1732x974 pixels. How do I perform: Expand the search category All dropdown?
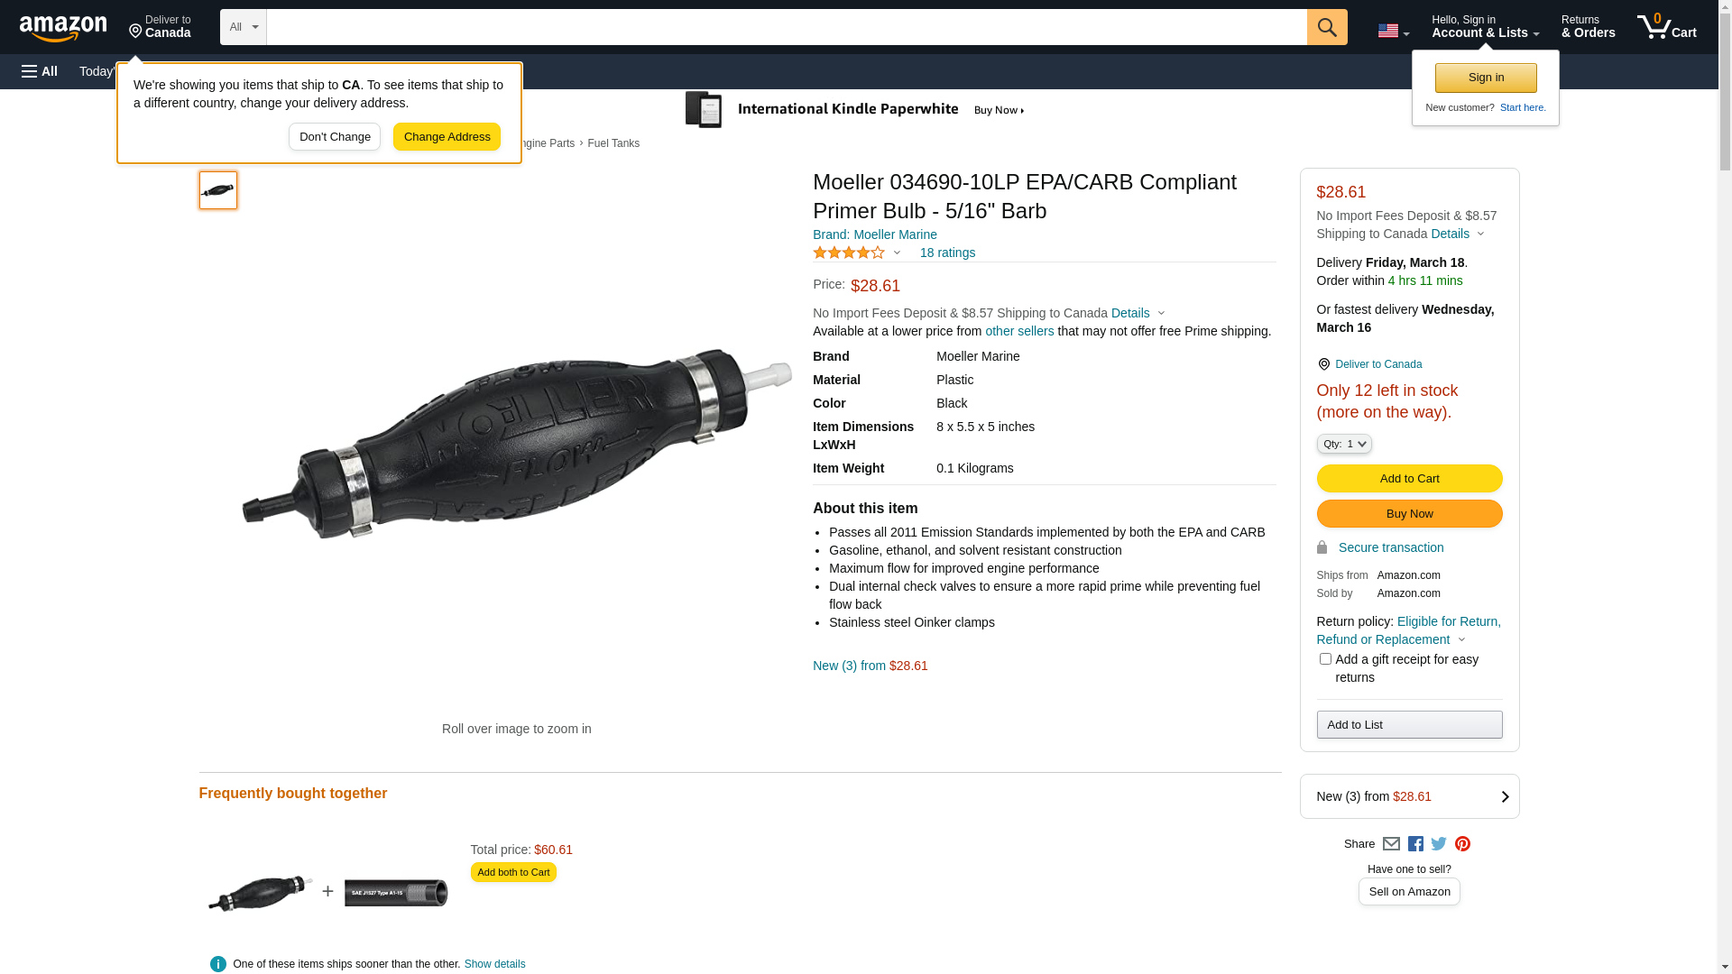(x=243, y=27)
